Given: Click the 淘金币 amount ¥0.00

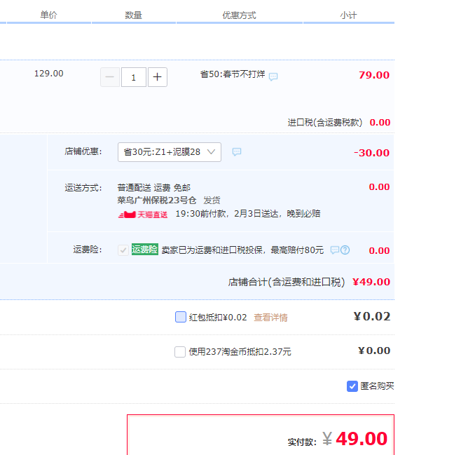Looking at the screenshot, I should tap(374, 351).
